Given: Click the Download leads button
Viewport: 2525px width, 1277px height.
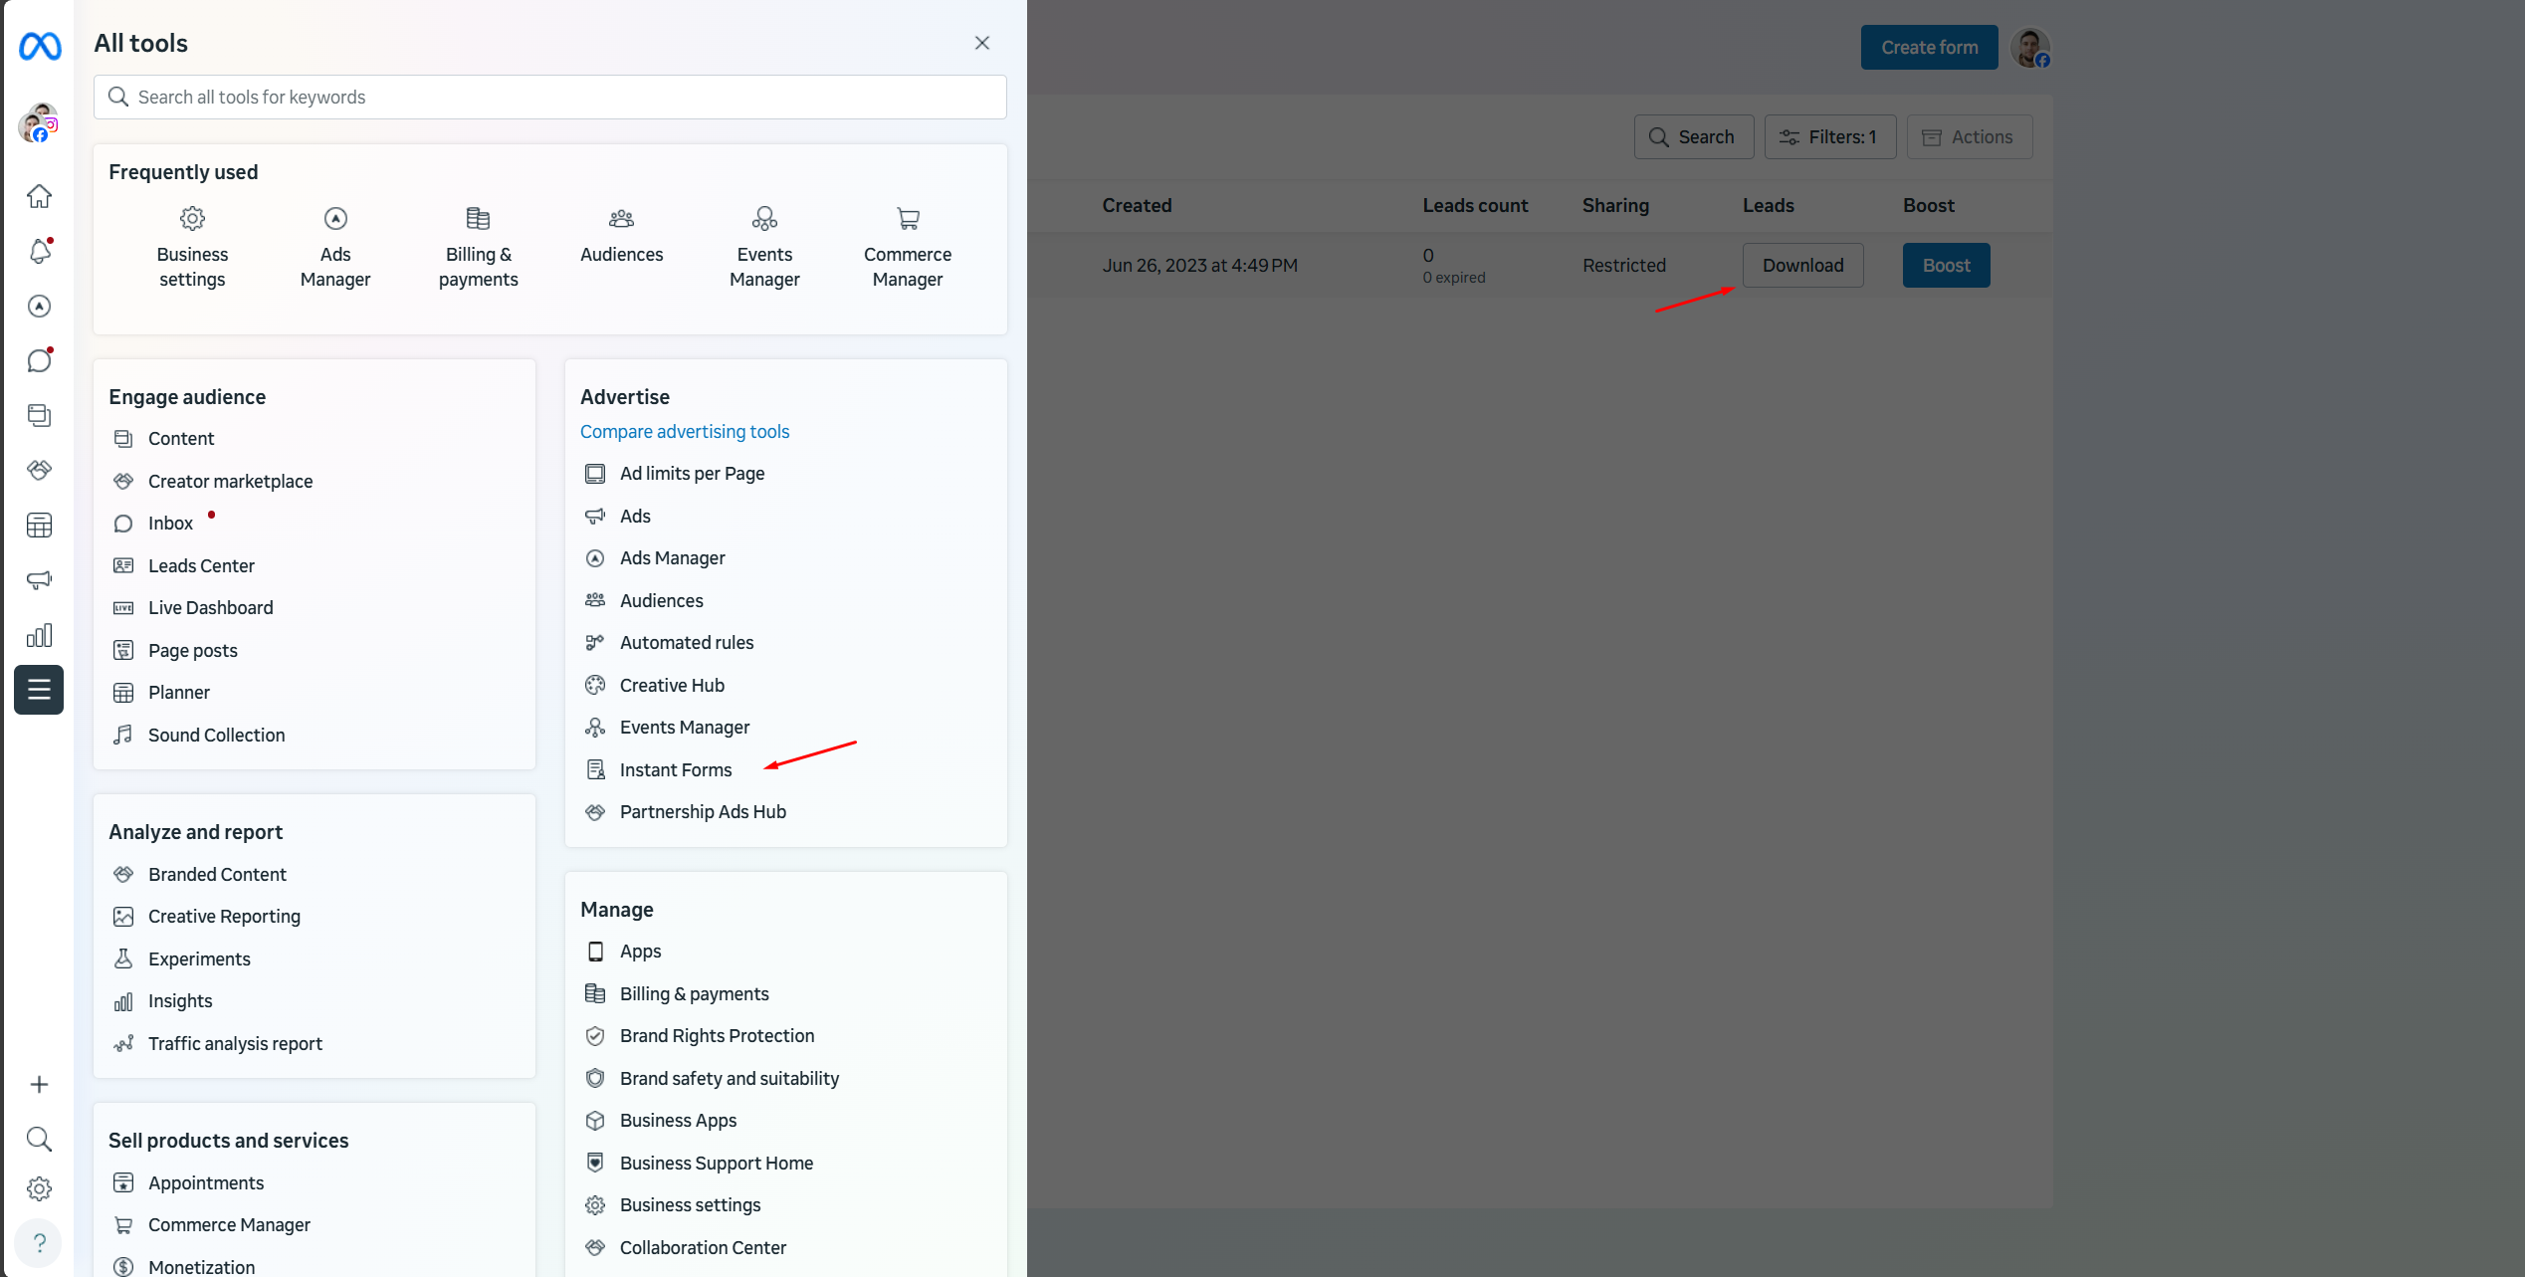Looking at the screenshot, I should pos(1801,266).
